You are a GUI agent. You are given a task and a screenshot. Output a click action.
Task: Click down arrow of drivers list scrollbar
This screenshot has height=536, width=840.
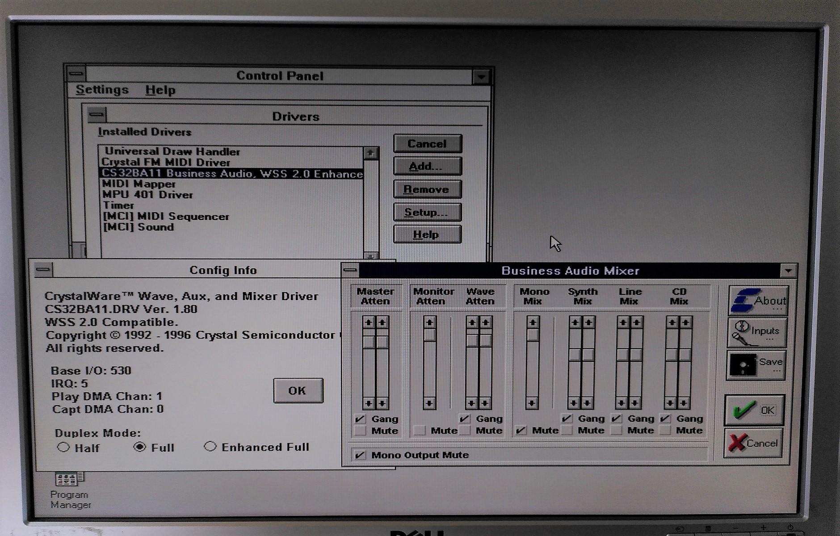point(371,256)
